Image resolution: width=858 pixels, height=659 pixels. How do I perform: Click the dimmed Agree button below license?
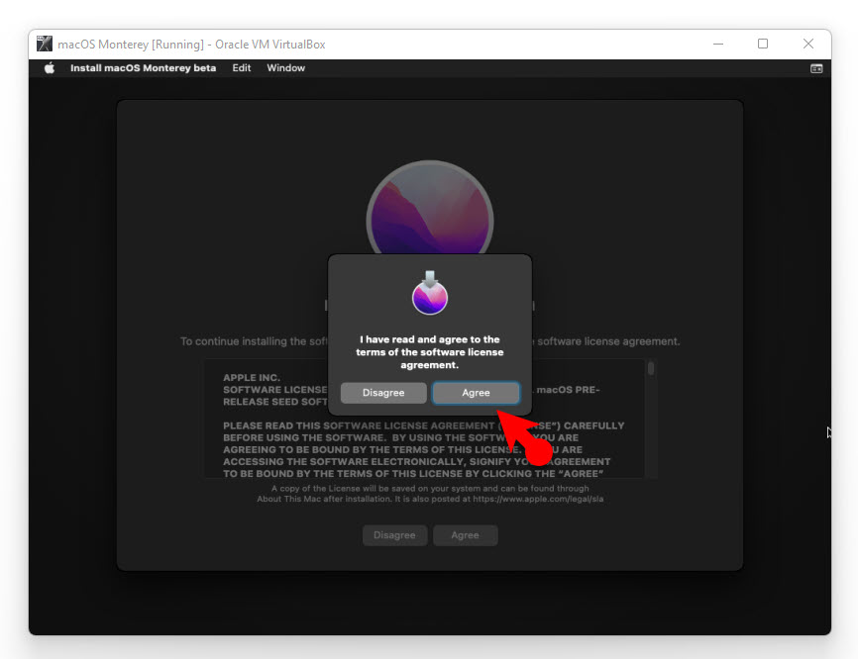click(465, 535)
